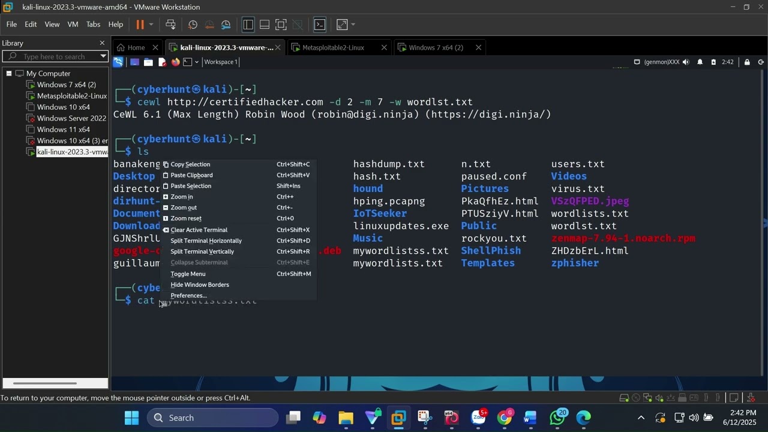Choose Paste Clipboard from context menu
Image resolution: width=768 pixels, height=432 pixels.
point(238,175)
